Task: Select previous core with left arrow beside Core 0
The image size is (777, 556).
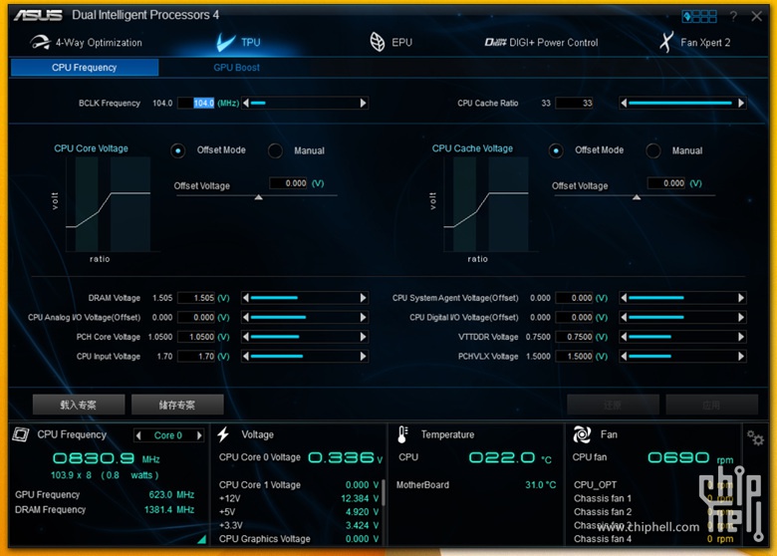Action: pos(138,435)
